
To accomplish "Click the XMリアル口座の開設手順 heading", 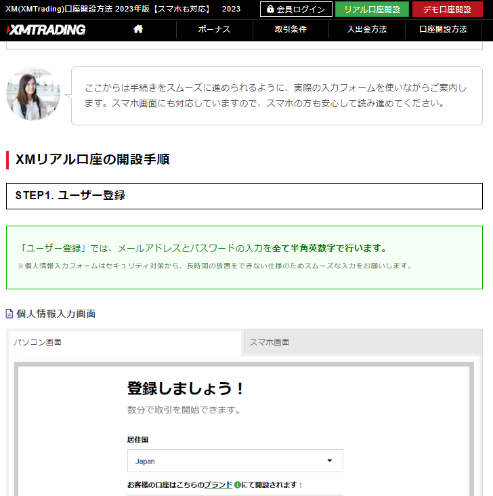I will pyautogui.click(x=92, y=159).
